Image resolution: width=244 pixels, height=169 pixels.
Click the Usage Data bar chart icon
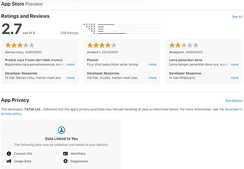pyautogui.click(x=9, y=161)
